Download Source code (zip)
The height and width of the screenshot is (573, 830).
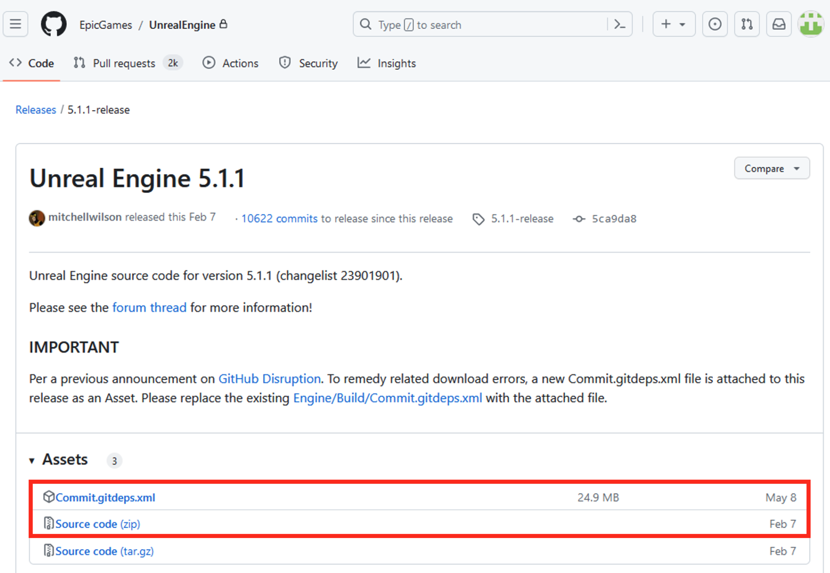point(98,524)
